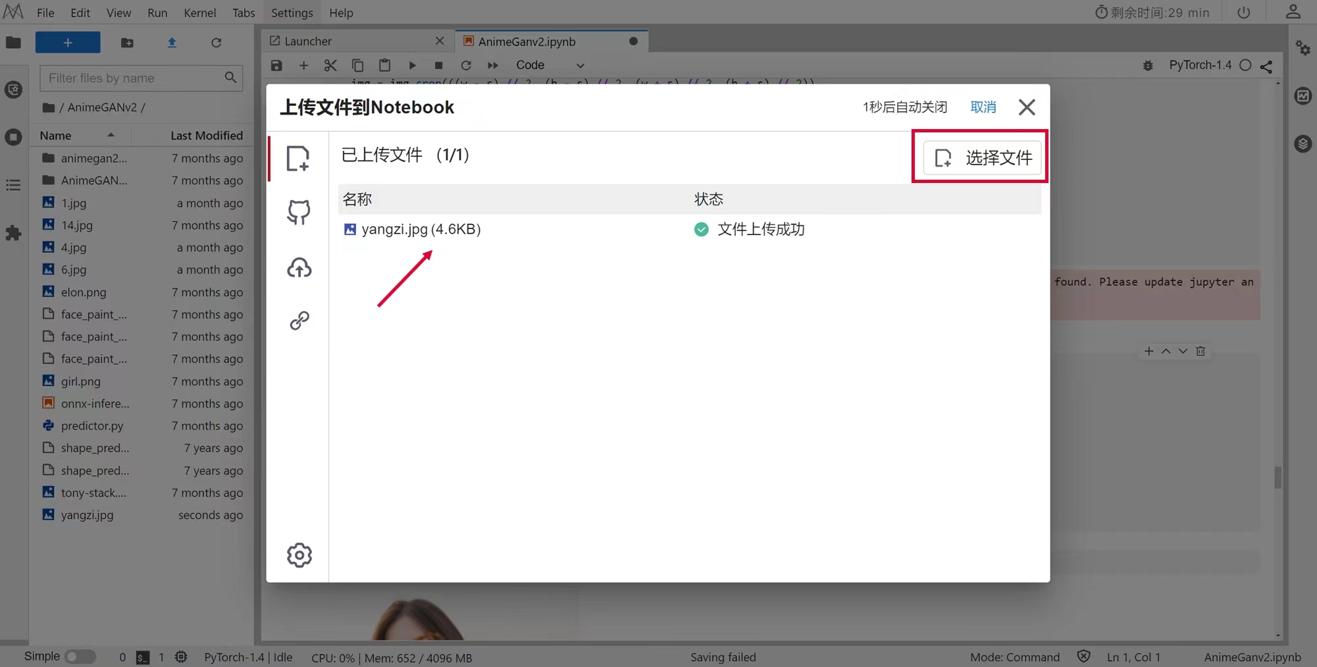Open the running terminals and kernels sidebar icon

click(13, 137)
